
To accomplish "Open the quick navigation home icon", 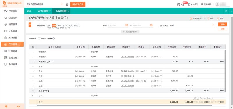I will click(x=6, y=18).
